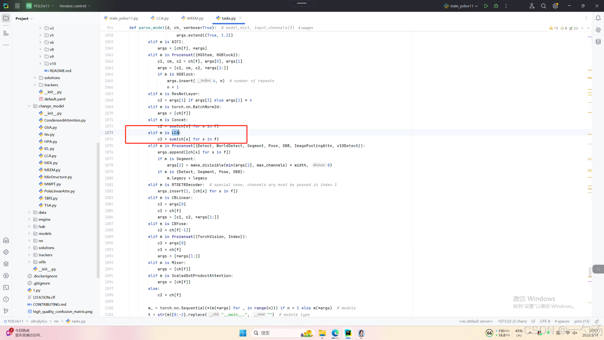
Task: Expand the solutions folder under v10
Action: pos(35,78)
